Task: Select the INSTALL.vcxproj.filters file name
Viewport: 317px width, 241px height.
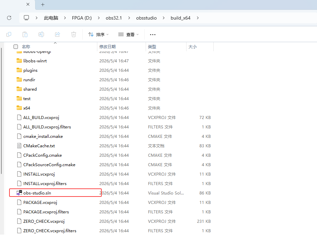Action: coord(45,183)
